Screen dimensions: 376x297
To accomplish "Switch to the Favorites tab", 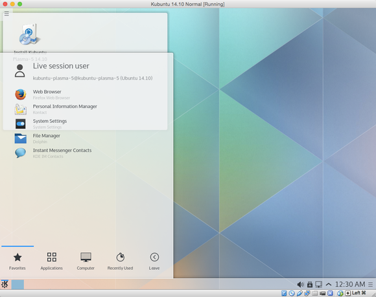I will coord(18,261).
